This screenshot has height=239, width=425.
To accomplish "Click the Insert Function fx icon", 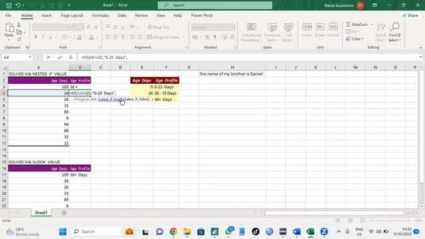I will pyautogui.click(x=71, y=57).
